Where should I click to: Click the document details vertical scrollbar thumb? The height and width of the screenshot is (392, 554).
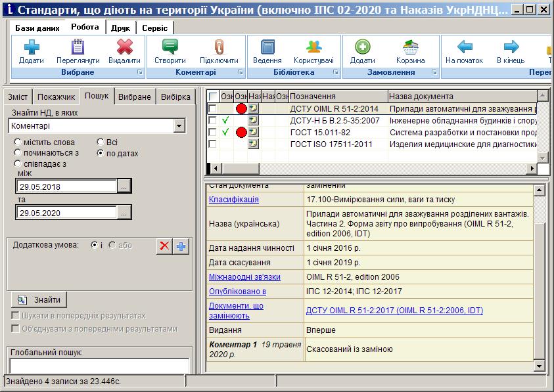pyautogui.click(x=539, y=291)
